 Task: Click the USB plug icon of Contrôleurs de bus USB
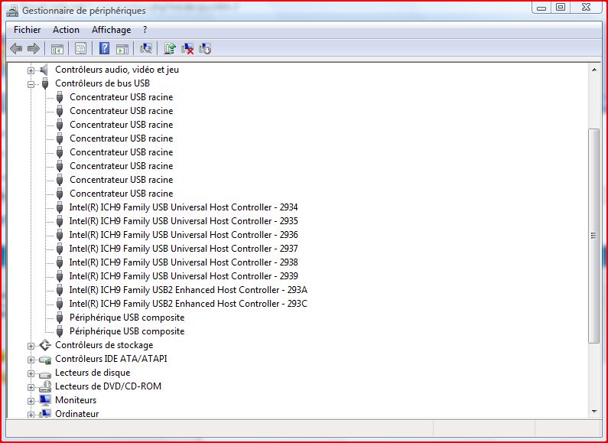(45, 83)
